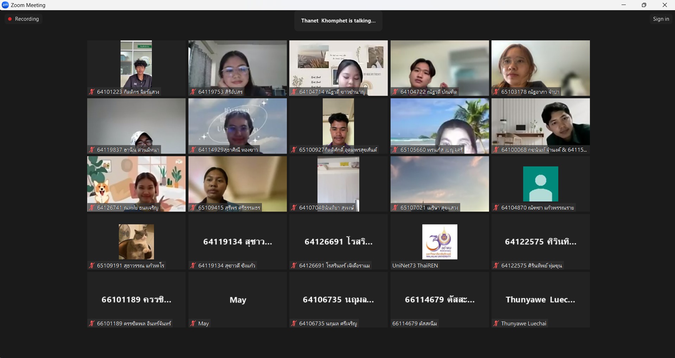Select the beach background video of 65105660
Screen dimensions: 675x358
point(439,126)
